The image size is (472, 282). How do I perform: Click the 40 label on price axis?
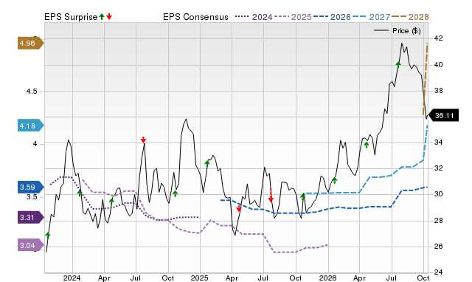(x=438, y=65)
